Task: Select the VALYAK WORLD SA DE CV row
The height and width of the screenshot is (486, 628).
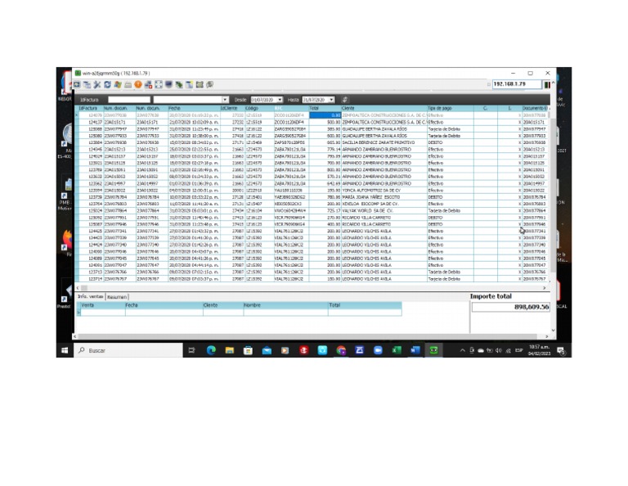Action: point(312,210)
